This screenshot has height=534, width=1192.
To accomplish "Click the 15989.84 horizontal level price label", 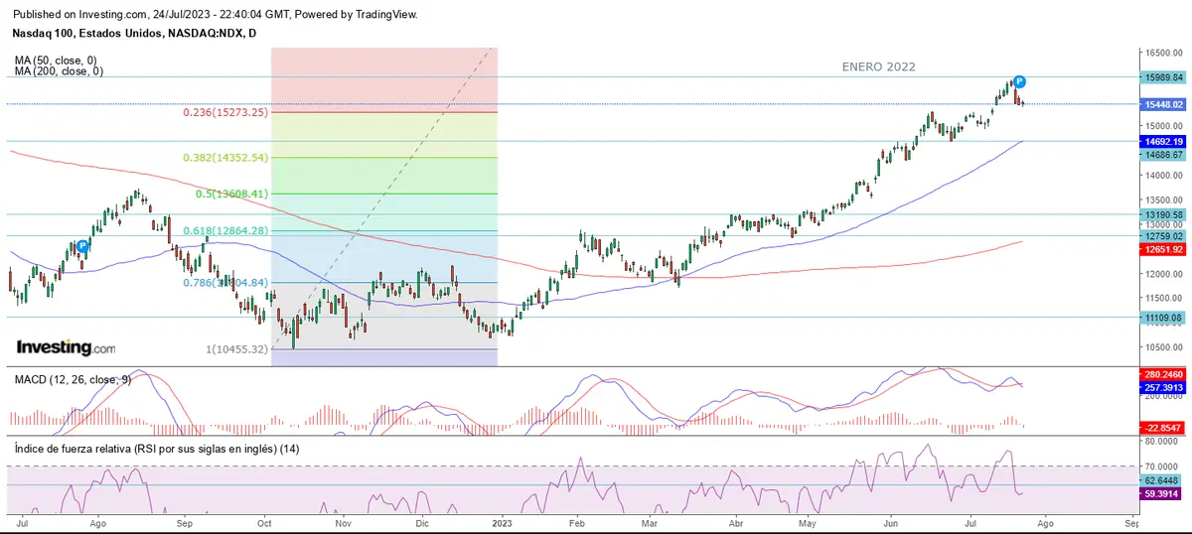I will tap(1164, 77).
